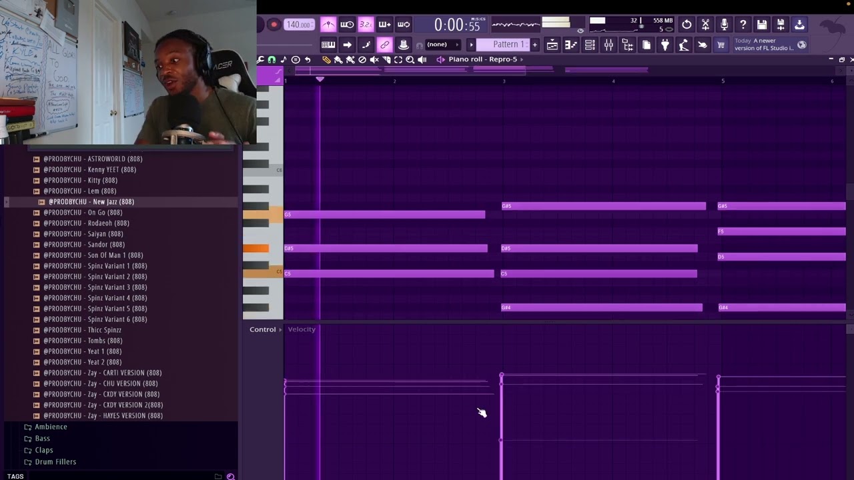854x480 pixels.
Task: Click the Velocity label
Action: click(x=302, y=329)
